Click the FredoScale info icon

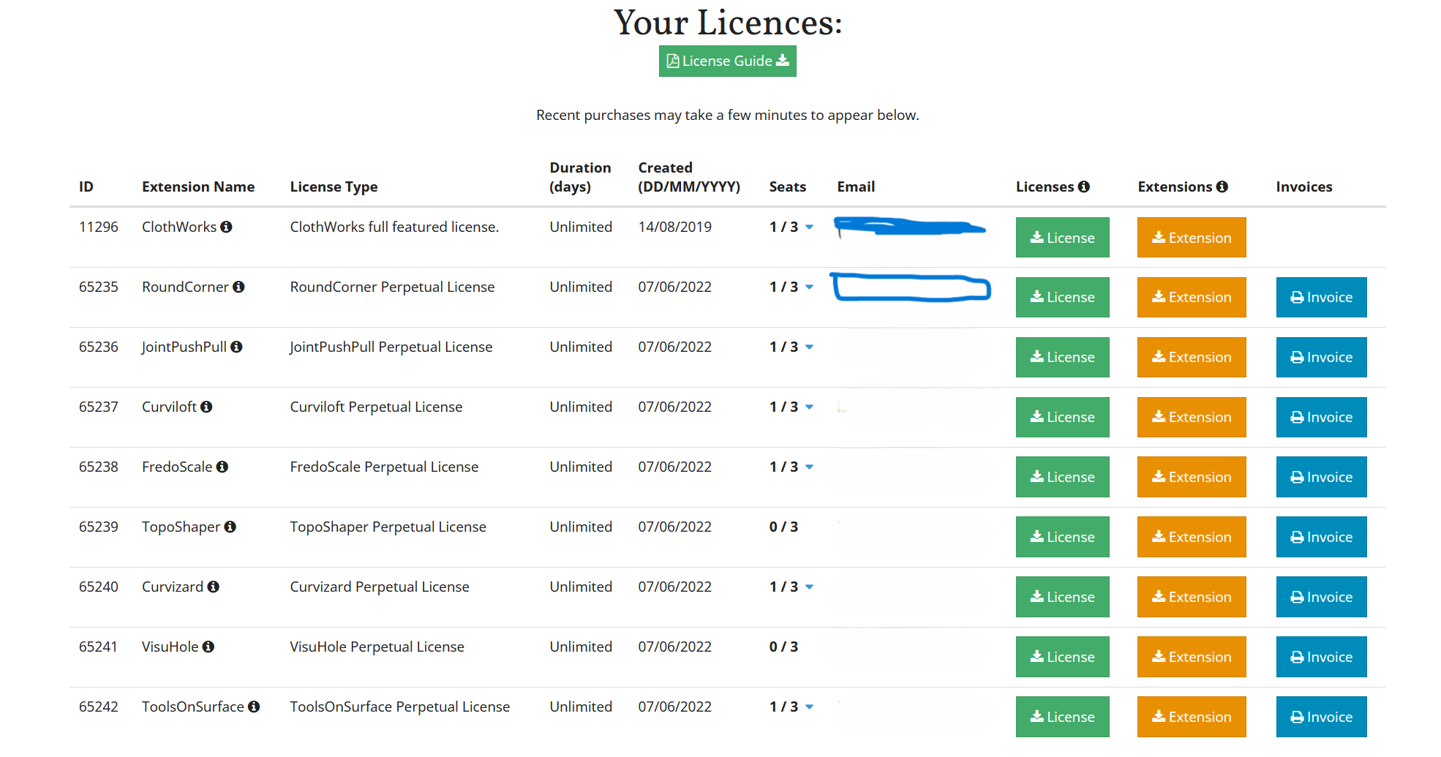[x=222, y=467]
